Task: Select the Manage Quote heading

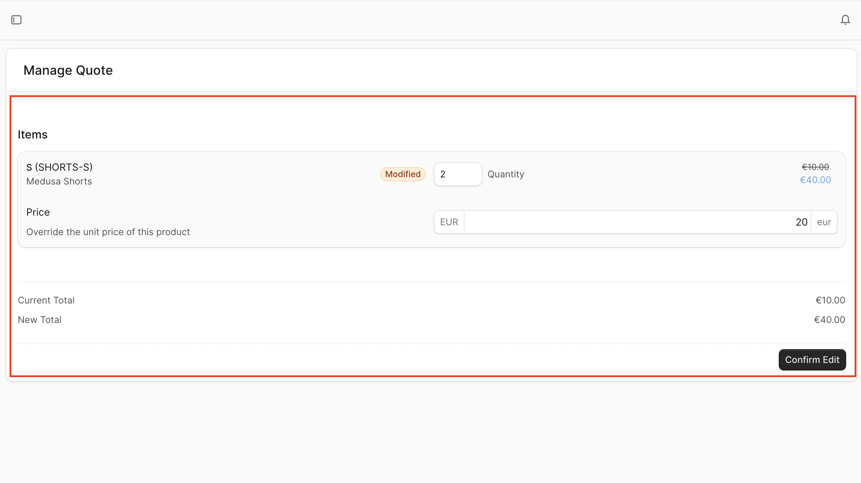Action: [68, 70]
